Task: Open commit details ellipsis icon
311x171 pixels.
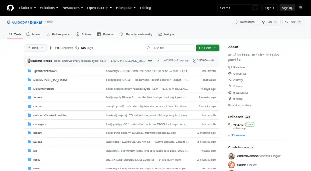Action: [x=150, y=61]
